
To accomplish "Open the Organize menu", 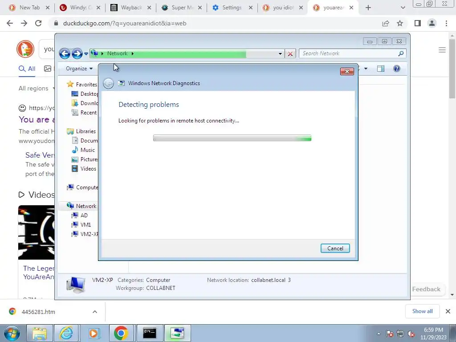I will [x=79, y=69].
